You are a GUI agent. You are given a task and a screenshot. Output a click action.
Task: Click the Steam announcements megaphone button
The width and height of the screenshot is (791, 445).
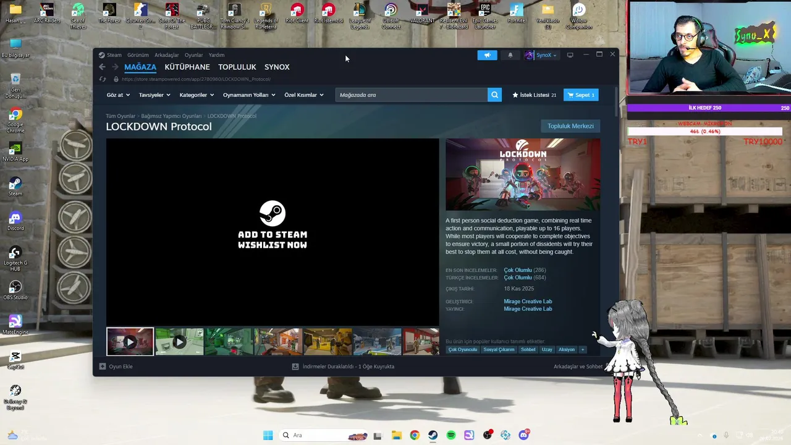point(487,55)
